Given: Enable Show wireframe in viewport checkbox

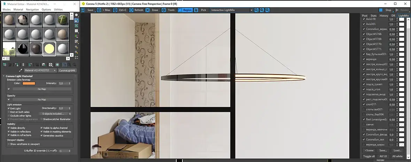Looking at the screenshot, I should pos(9,144).
